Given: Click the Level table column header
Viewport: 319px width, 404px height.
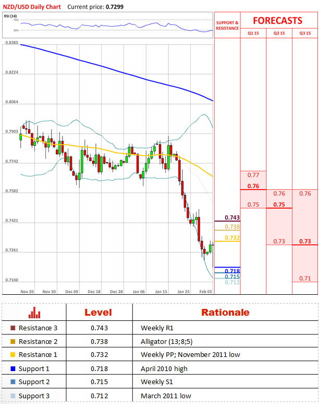Looking at the screenshot, I should (x=98, y=313).
